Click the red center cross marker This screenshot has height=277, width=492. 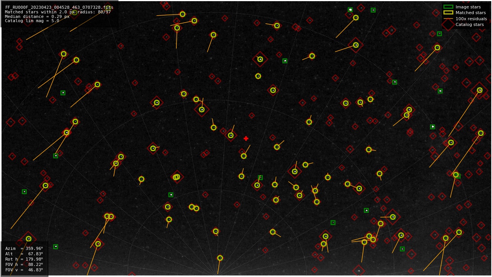coord(246,138)
